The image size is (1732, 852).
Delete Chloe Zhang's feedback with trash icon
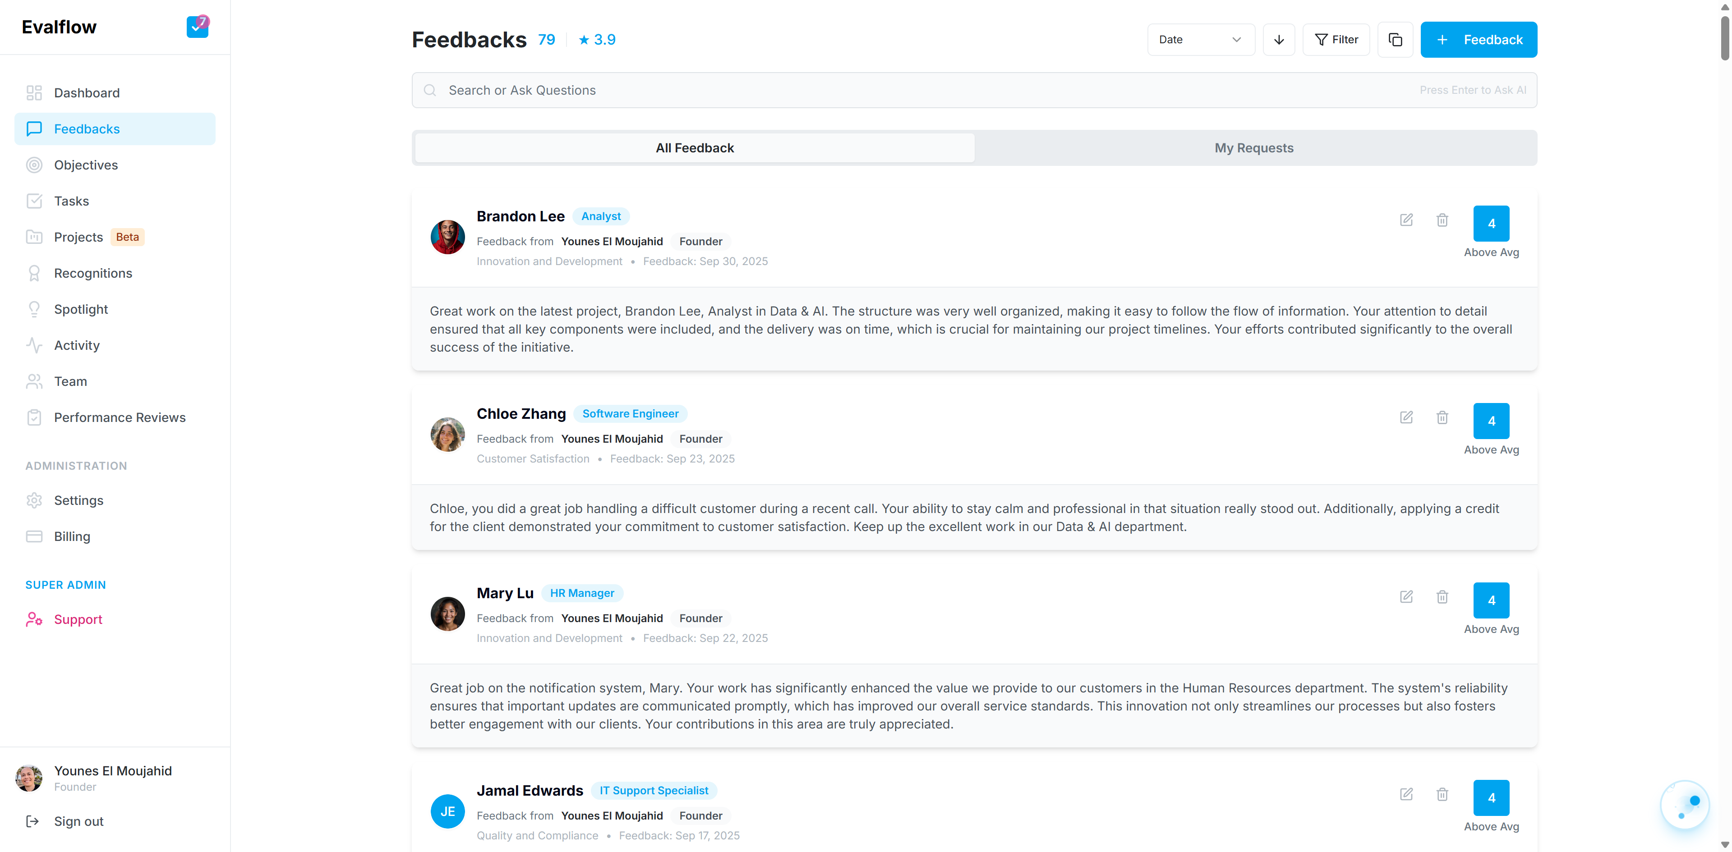[x=1442, y=417]
